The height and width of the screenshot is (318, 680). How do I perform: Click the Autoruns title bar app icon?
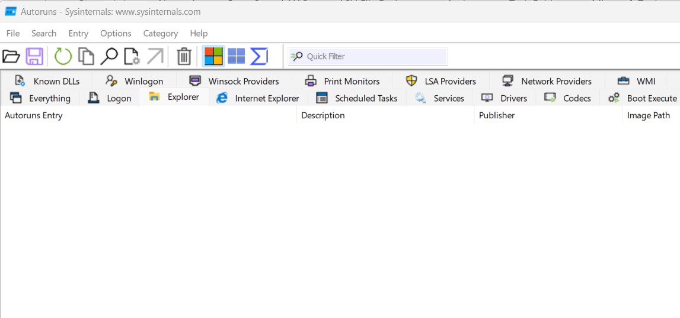coord(11,12)
